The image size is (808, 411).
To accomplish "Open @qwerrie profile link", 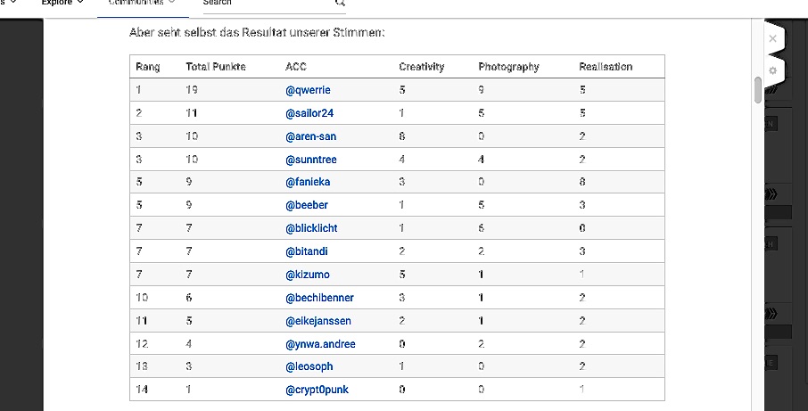I will (308, 90).
